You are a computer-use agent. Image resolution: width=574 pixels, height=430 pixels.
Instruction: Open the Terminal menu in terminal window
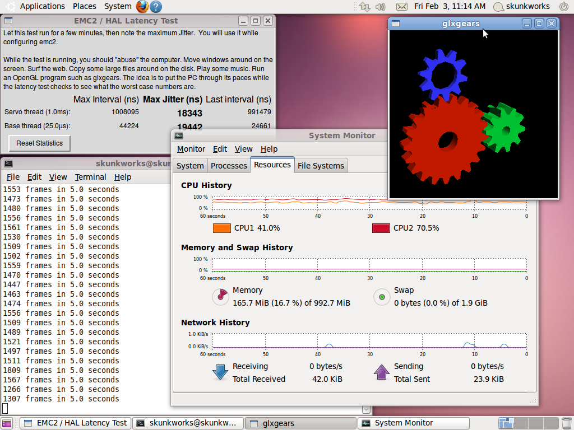90,177
